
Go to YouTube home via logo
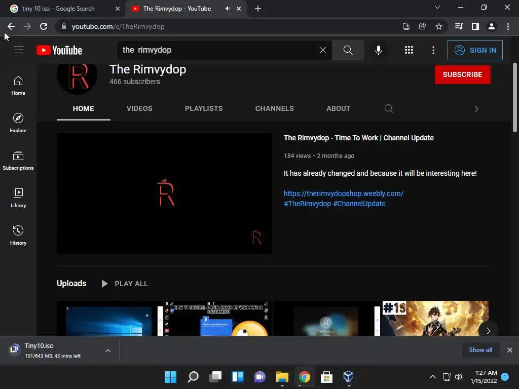coord(59,50)
